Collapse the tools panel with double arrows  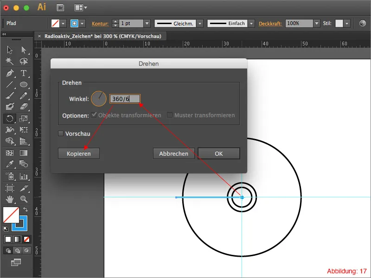(4, 34)
